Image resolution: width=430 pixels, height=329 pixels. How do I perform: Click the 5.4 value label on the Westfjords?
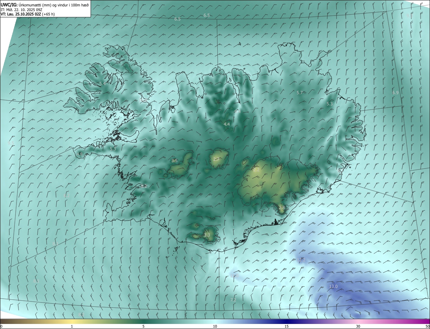102,83
